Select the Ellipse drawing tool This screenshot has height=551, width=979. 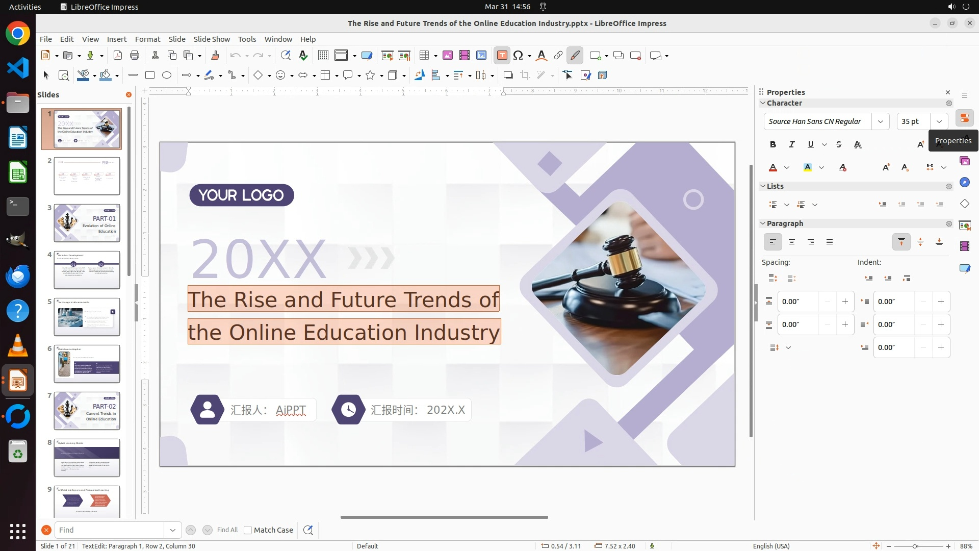click(x=167, y=75)
